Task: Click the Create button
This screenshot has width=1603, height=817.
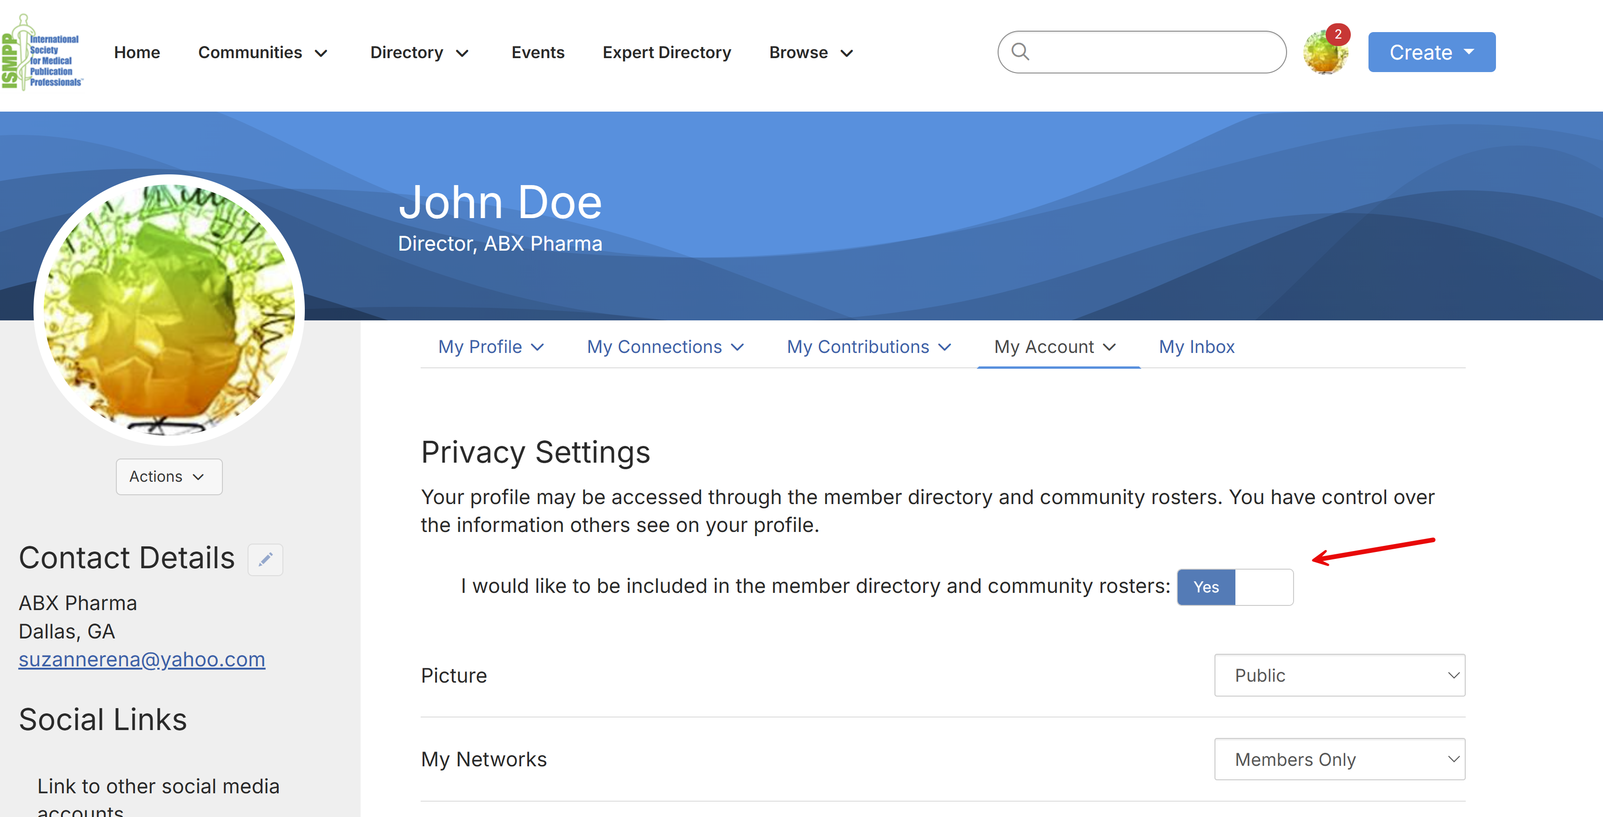Action: (x=1431, y=52)
